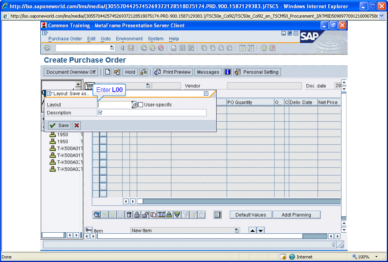Click the Messages button

[208, 72]
